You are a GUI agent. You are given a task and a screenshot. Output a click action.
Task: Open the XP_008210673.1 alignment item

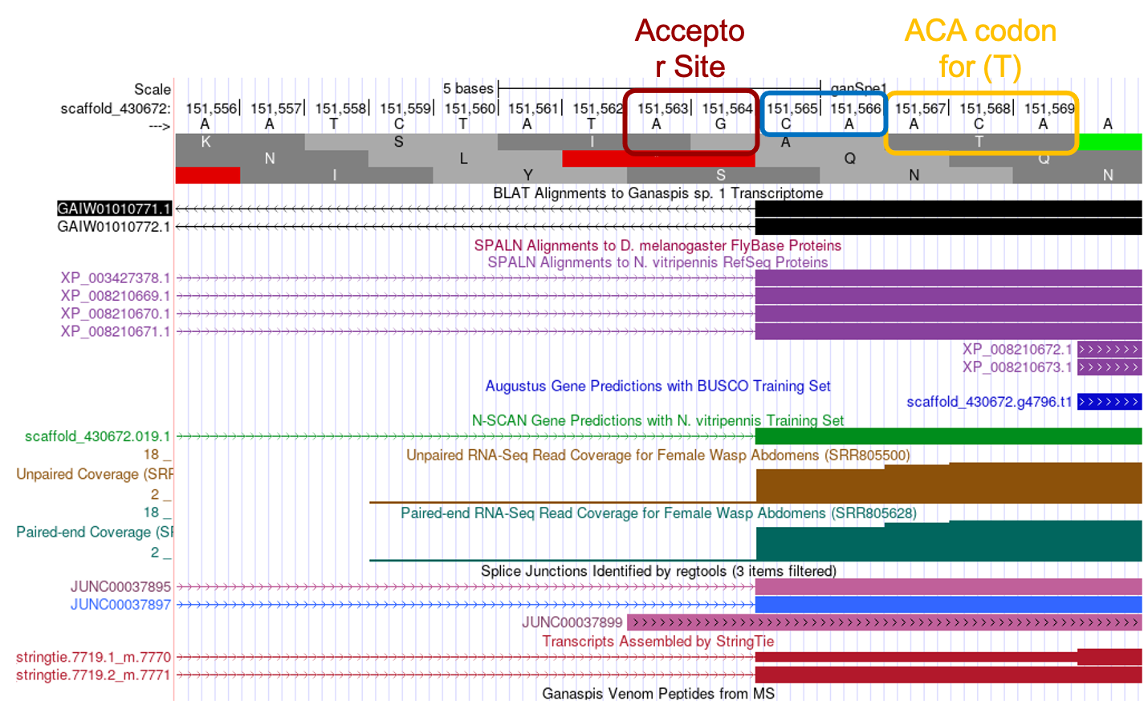1017,367
